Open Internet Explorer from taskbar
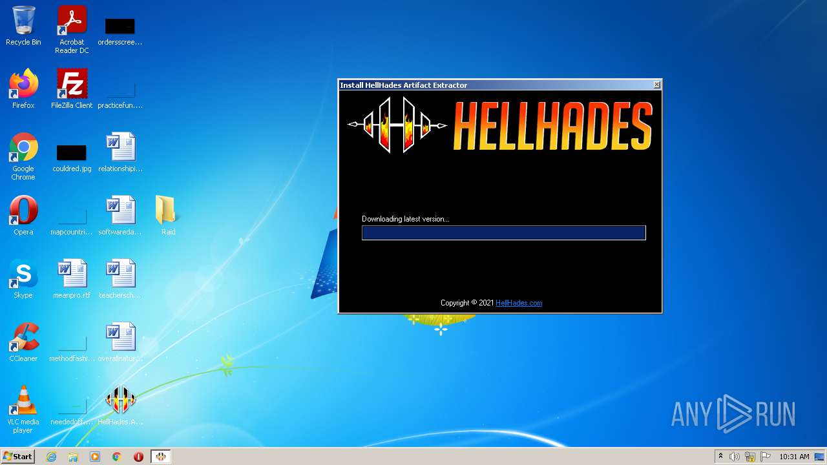This screenshot has width=827, height=465. (x=51, y=457)
